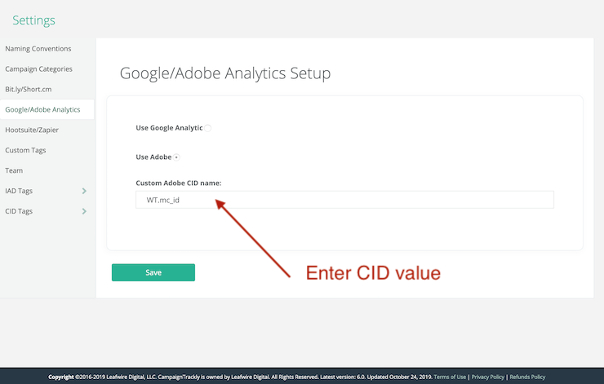This screenshot has height=384, width=604.
Task: Click the IAD Tags sidebar label
Action: [x=19, y=191]
